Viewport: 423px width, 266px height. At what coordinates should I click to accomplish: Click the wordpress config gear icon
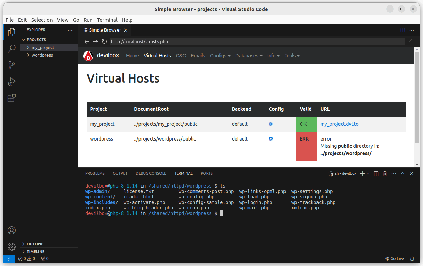(x=271, y=139)
